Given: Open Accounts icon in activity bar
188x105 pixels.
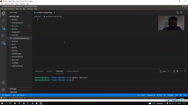Looking at the screenshot, I should click(3, 82).
